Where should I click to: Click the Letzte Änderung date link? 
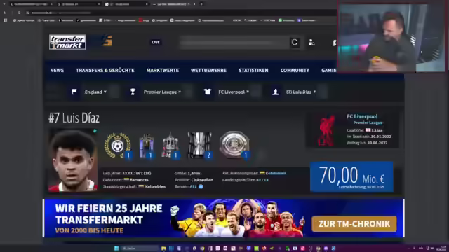pos(361,187)
